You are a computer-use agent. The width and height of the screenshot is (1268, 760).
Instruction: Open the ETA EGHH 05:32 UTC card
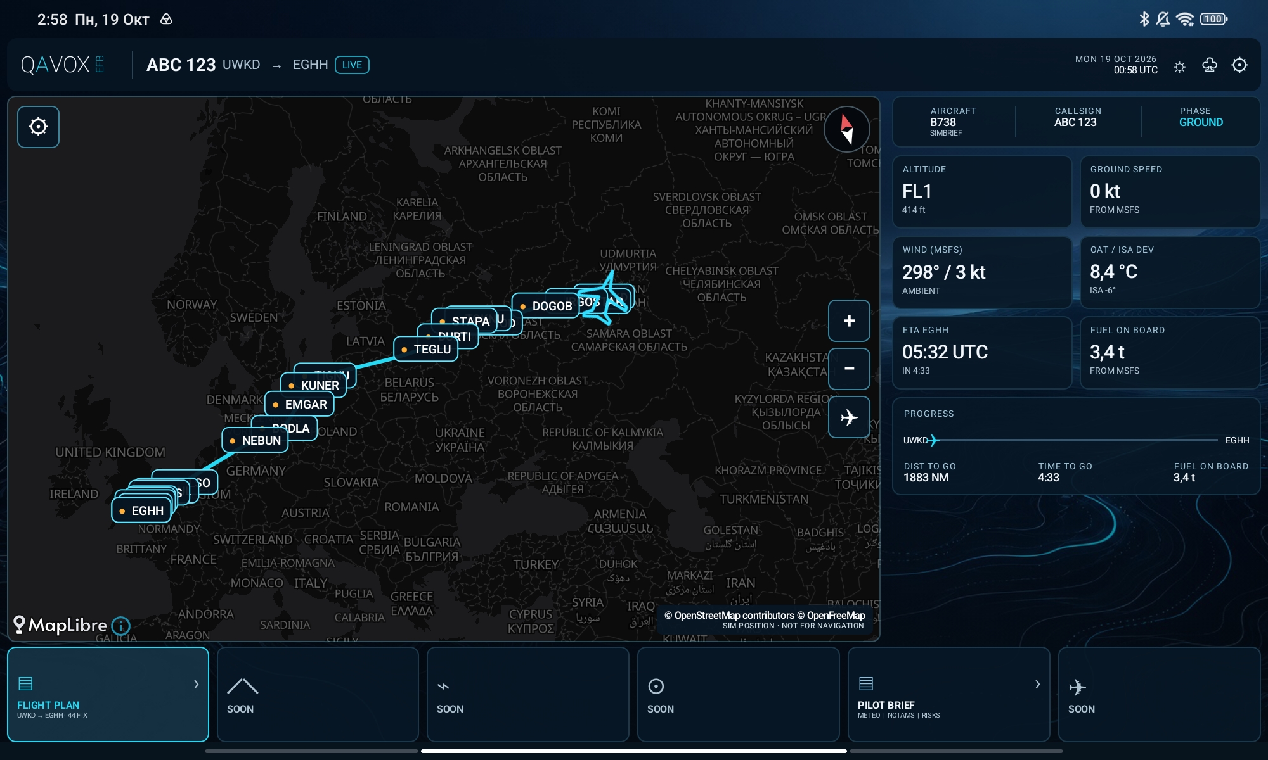981,353
